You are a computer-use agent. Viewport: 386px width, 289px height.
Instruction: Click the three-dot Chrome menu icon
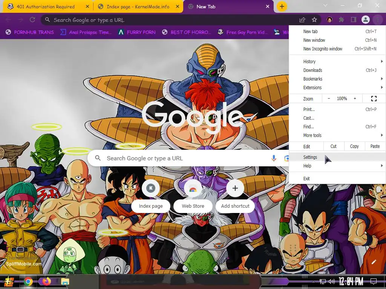377,20
